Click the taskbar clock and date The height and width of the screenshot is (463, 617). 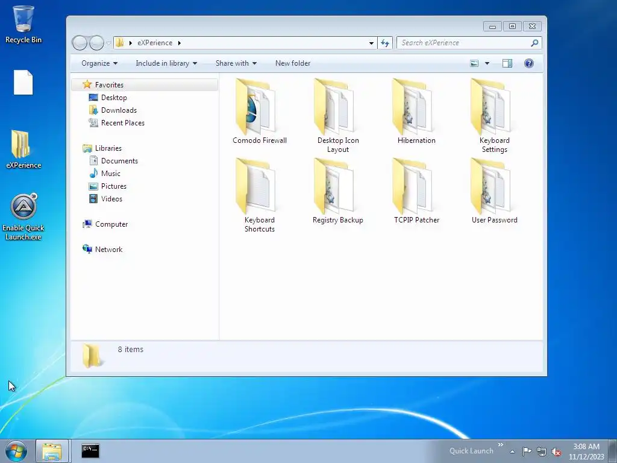click(586, 452)
